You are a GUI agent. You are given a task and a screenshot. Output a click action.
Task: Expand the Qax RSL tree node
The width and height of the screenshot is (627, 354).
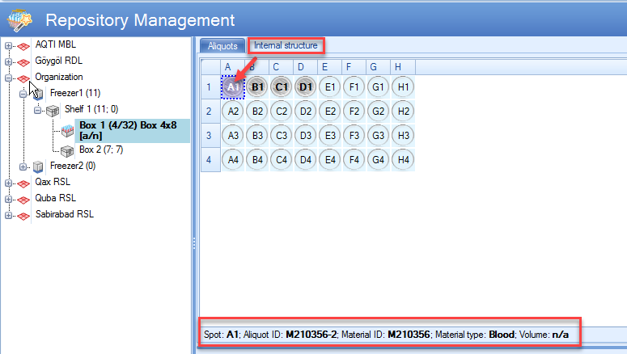(x=9, y=183)
